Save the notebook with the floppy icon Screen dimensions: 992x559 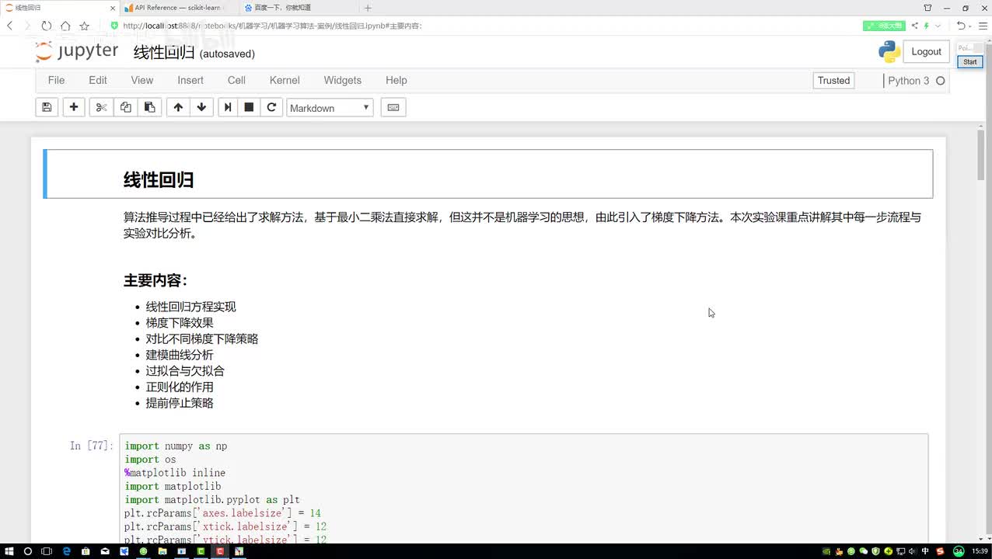[x=47, y=107]
